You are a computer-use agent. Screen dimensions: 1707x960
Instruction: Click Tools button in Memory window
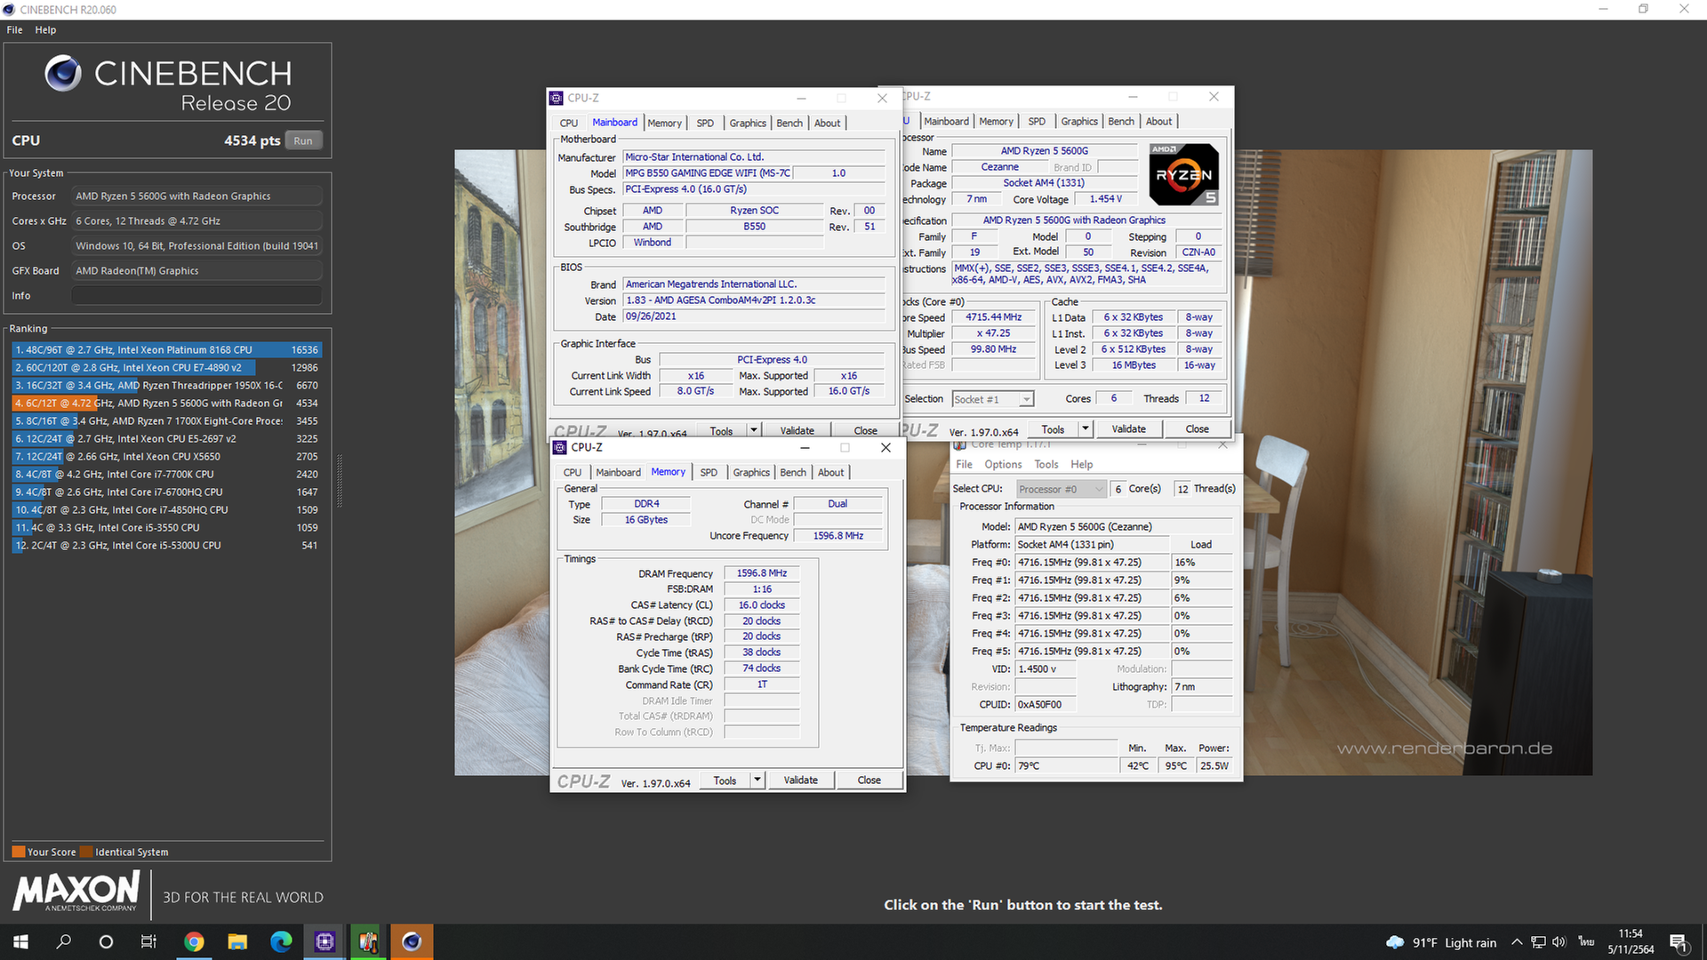click(x=725, y=780)
